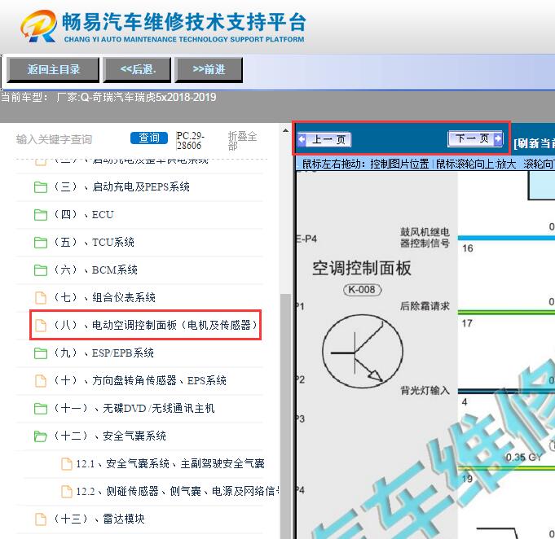Open (七)、组合仪表系统 diagram

coord(104,297)
